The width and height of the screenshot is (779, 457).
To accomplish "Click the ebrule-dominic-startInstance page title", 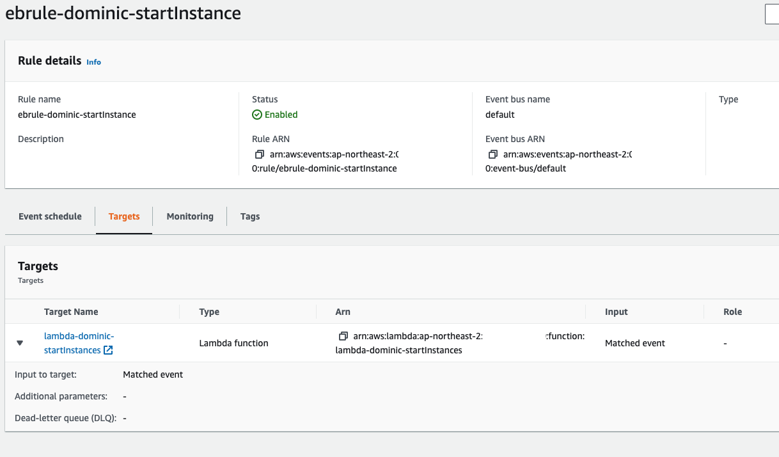I will tap(123, 13).
